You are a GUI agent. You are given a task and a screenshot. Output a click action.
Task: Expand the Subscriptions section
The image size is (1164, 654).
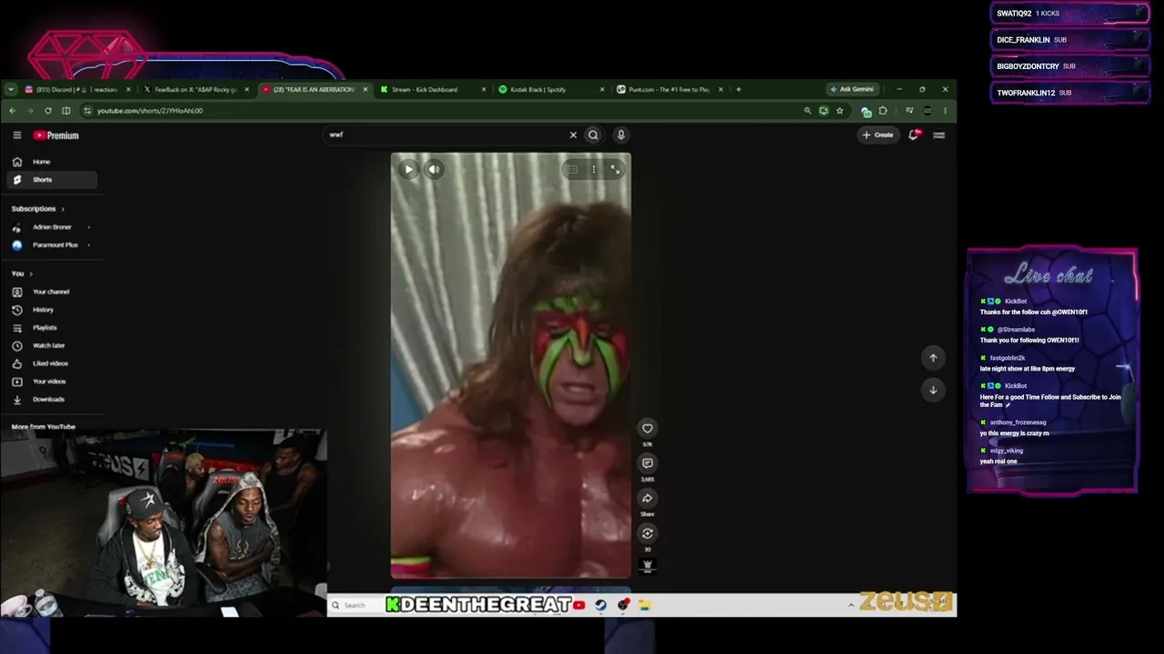[x=38, y=209]
